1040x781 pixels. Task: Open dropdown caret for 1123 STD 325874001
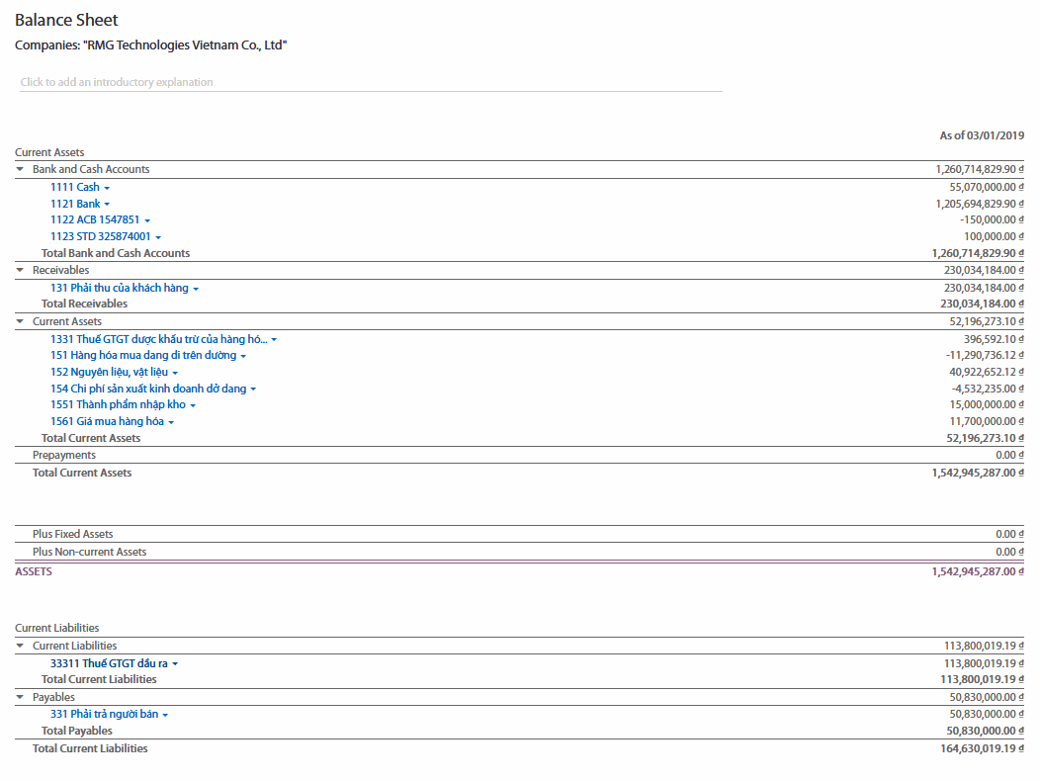(158, 237)
